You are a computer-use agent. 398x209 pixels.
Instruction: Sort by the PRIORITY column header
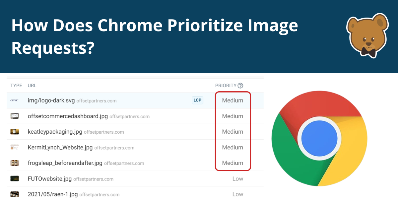click(226, 85)
